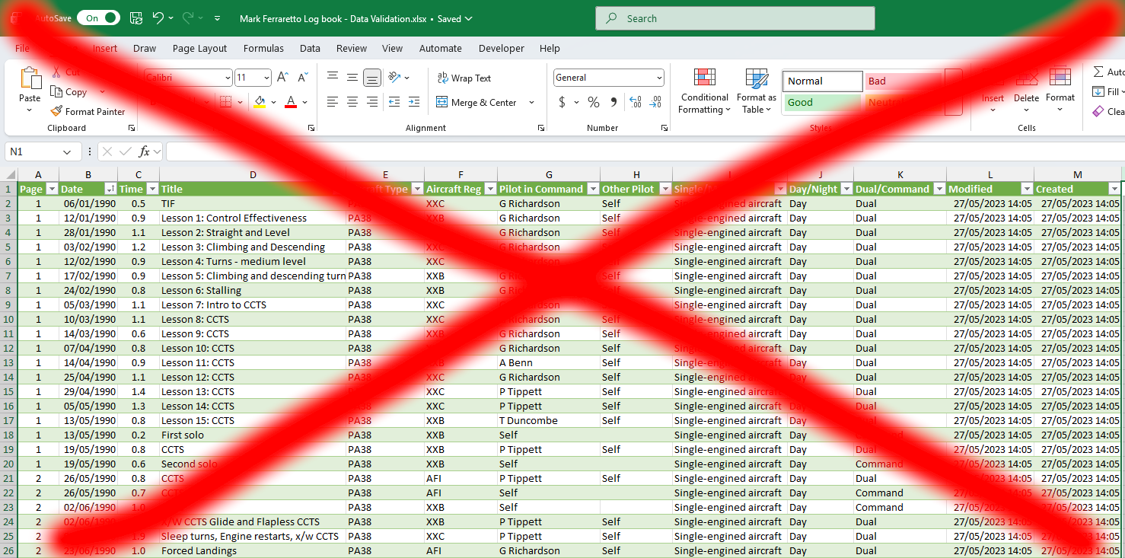Open the Page Layout ribbon tab

point(199,48)
